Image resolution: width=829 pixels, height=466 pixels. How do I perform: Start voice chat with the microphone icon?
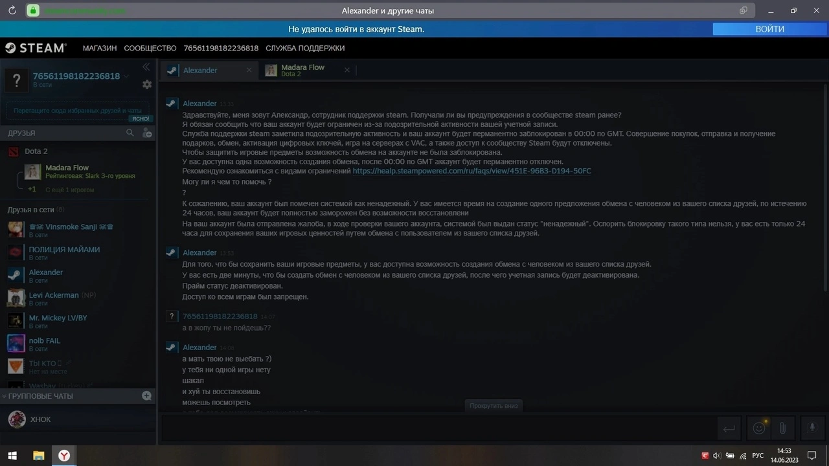coord(812,428)
